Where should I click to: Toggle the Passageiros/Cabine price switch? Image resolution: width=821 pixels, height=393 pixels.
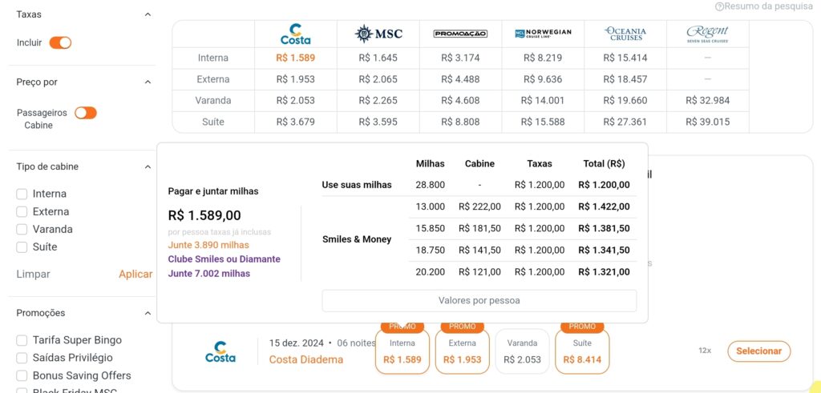[x=86, y=113]
